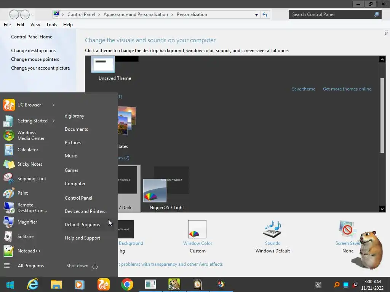Expand the Getting Started jump list arrow
Image resolution: width=390 pixels, height=292 pixels.
tap(53, 121)
